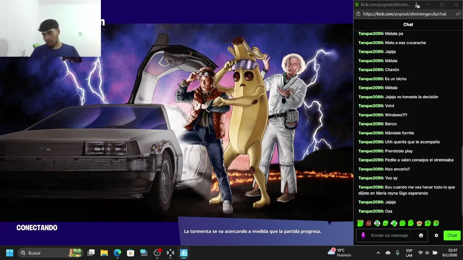Viewport: 463px width, 260px height.
Task: Click Tanque2099 username on Chavón message
Action: pos(371,70)
